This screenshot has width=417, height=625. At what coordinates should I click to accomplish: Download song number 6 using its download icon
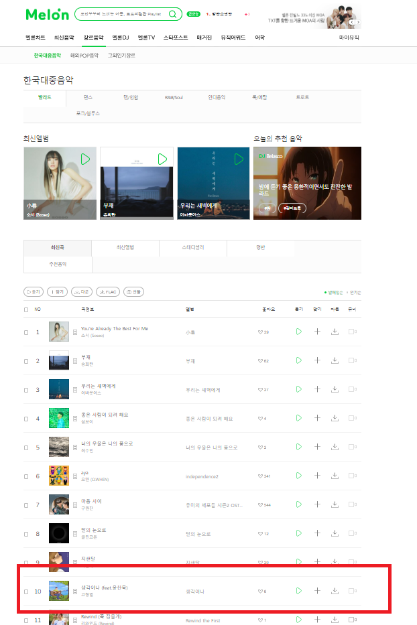335,476
